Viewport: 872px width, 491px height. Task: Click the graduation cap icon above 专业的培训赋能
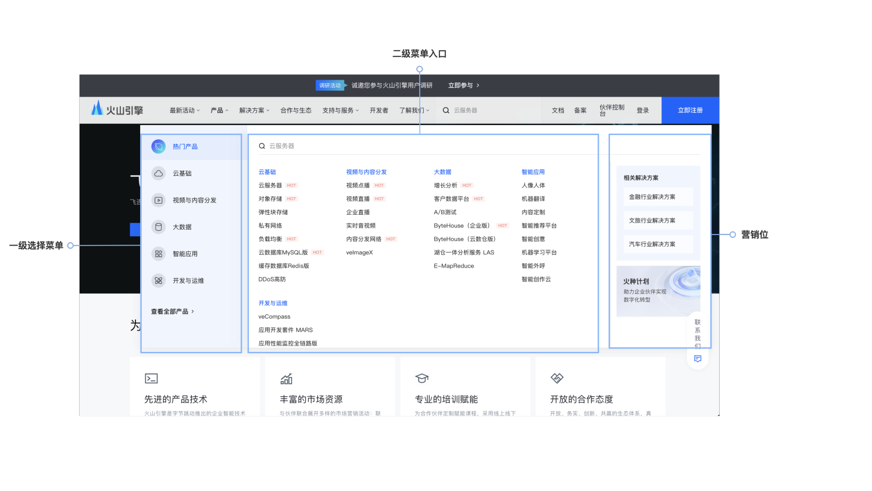pyautogui.click(x=422, y=379)
